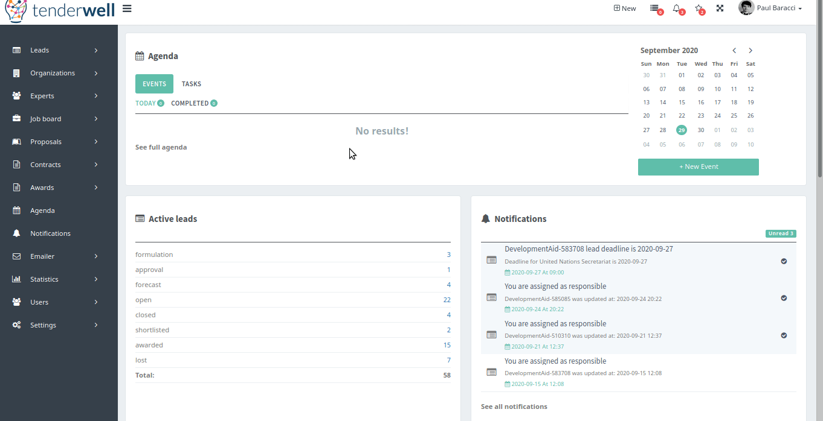Switch to the EVENTS tab
Image resolution: width=823 pixels, height=421 pixels.
coord(154,84)
